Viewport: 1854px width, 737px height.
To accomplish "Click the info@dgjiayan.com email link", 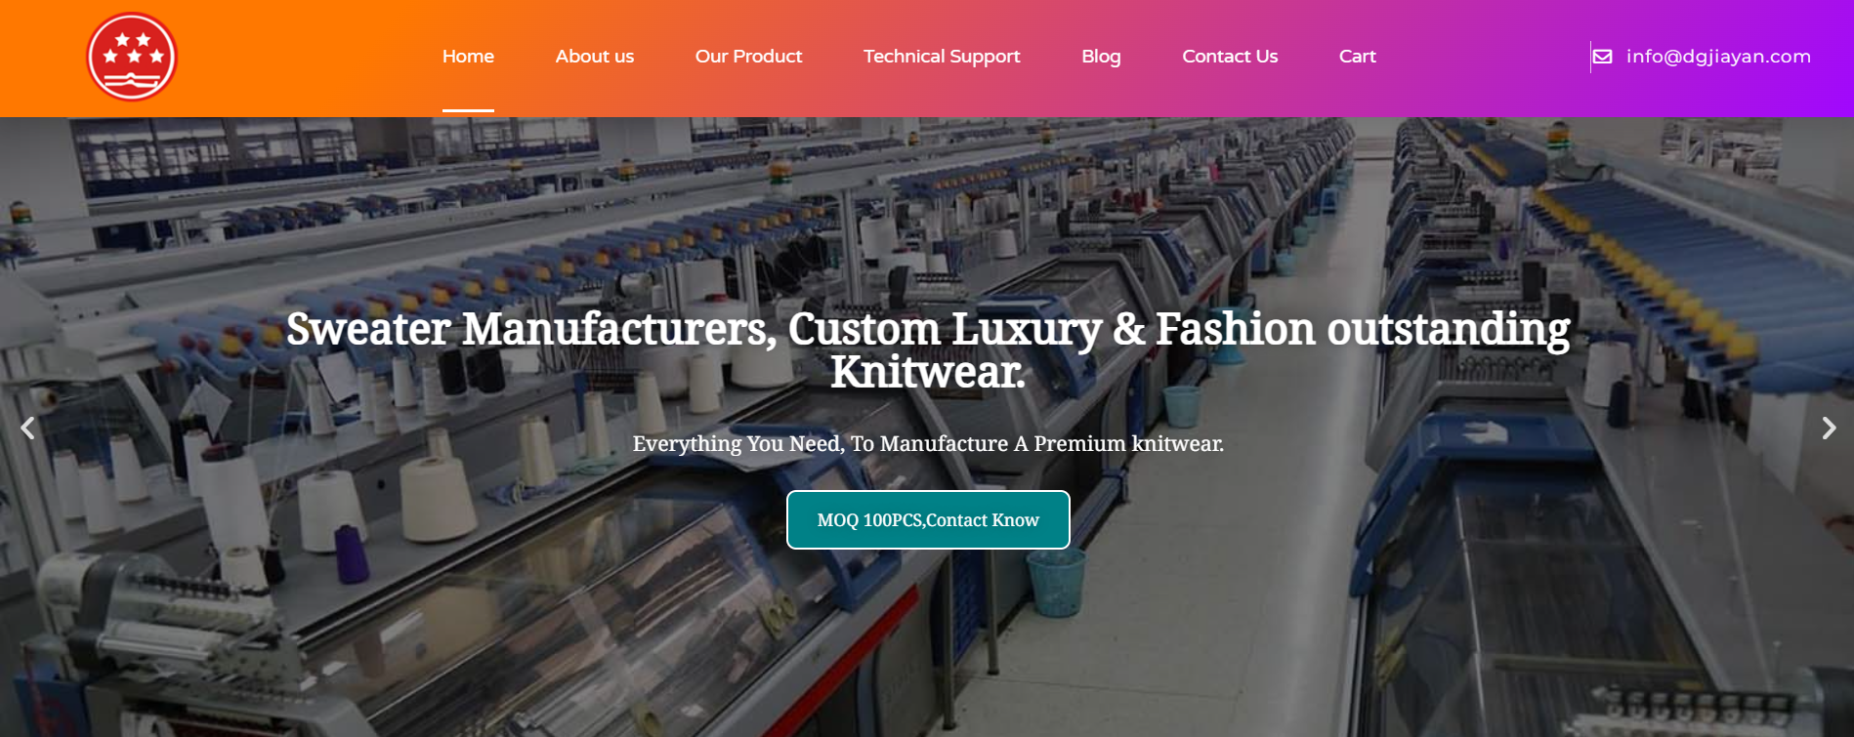I will [x=1718, y=57].
